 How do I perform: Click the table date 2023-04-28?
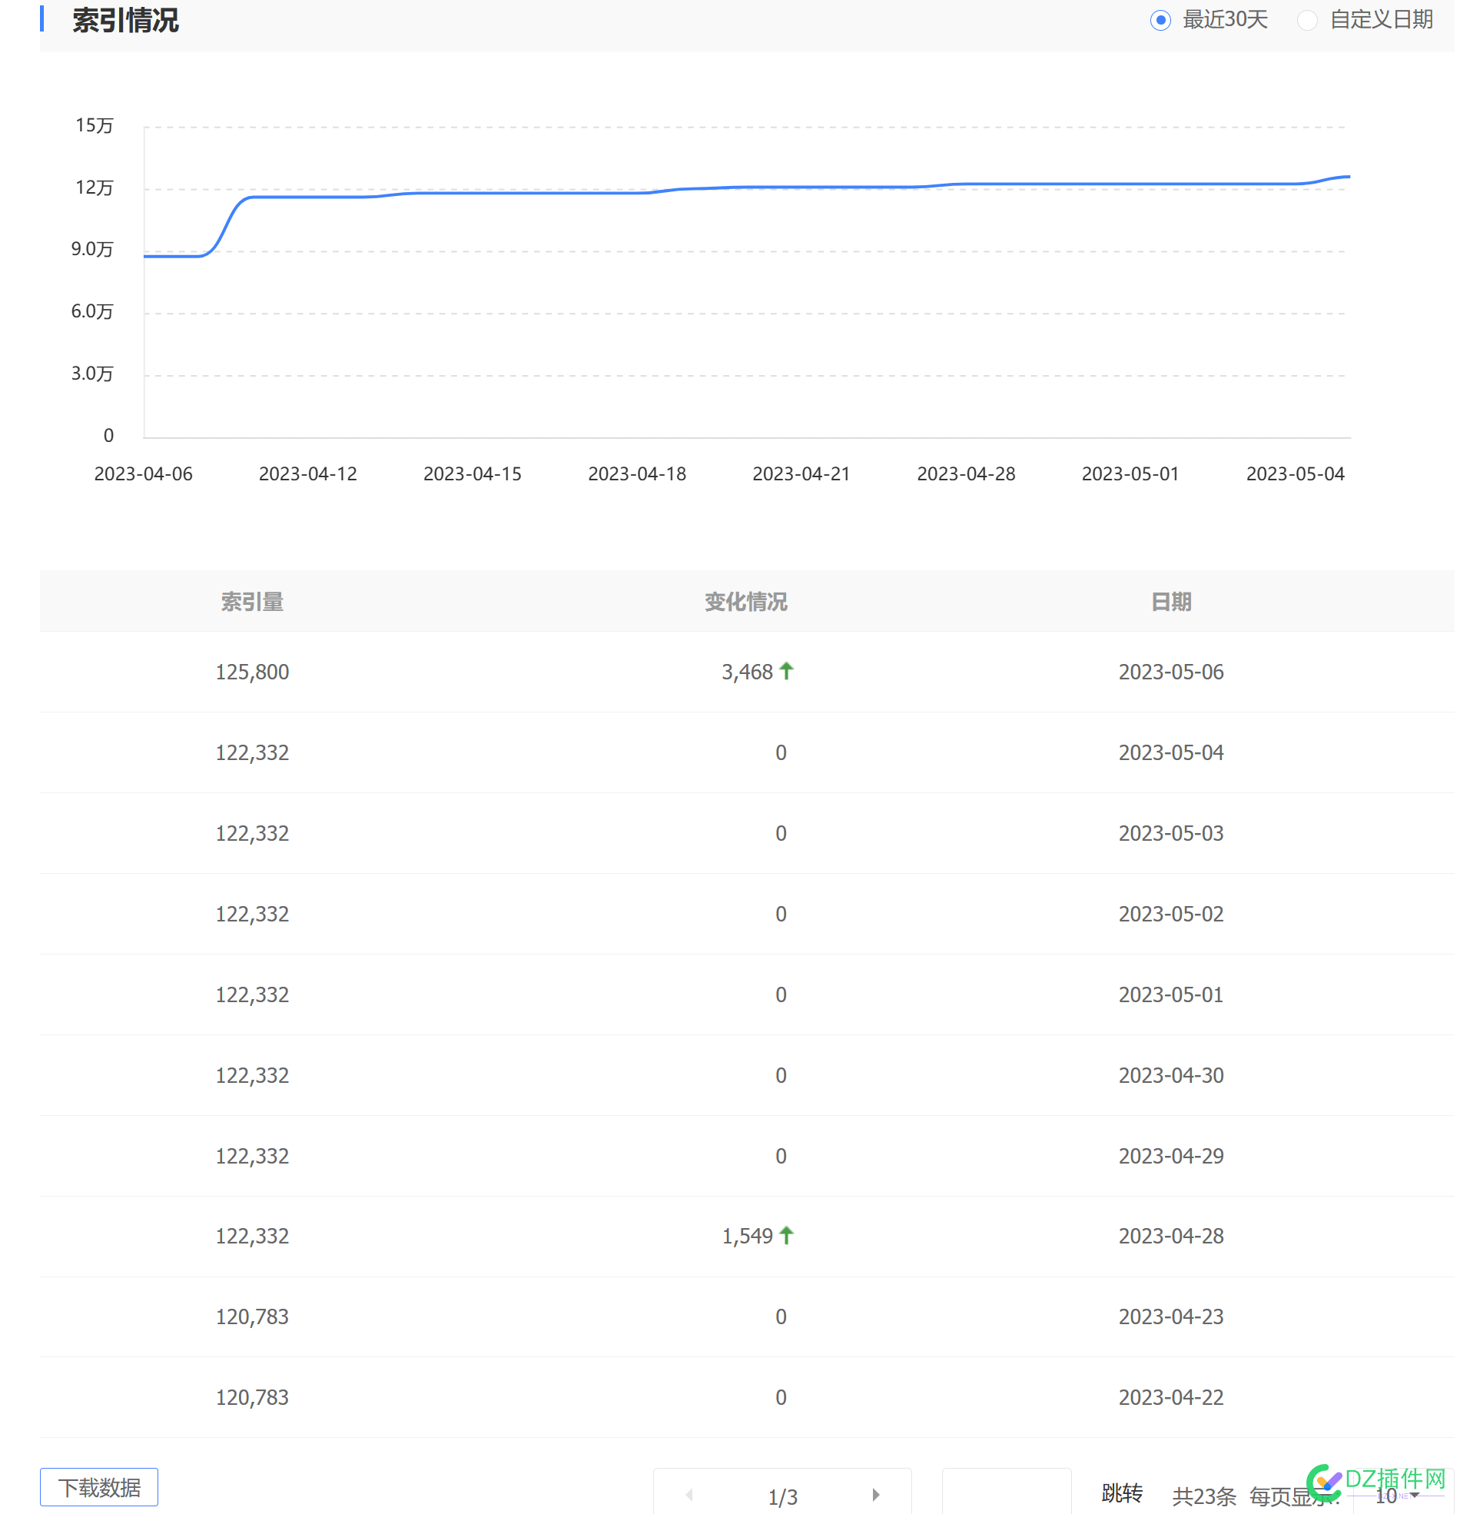coord(1170,1236)
